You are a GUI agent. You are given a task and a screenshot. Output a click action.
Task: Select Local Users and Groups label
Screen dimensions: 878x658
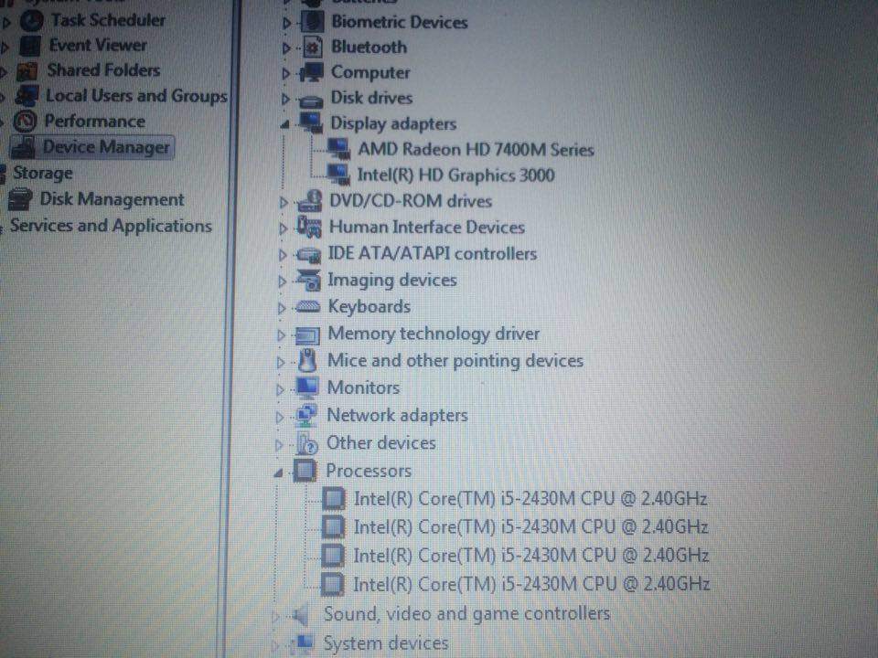click(x=136, y=96)
